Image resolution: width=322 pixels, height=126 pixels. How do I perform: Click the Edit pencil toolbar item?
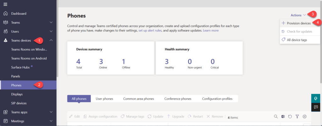[x=74, y=116]
